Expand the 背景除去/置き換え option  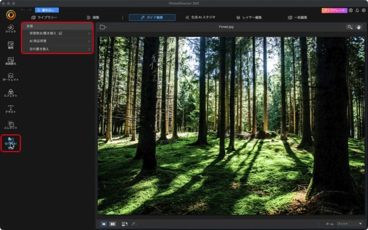click(57, 33)
